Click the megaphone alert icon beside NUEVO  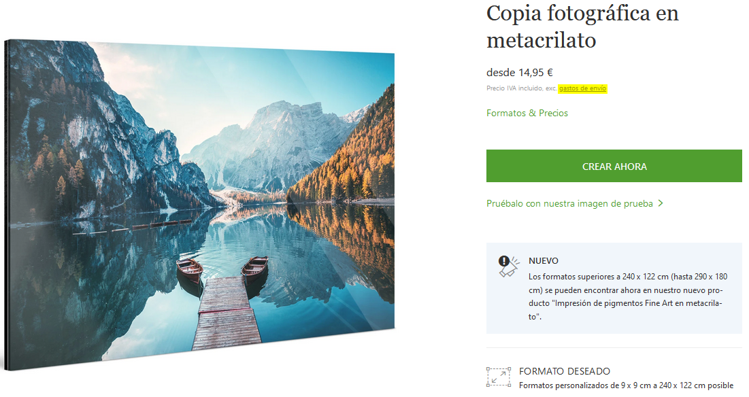click(x=509, y=266)
